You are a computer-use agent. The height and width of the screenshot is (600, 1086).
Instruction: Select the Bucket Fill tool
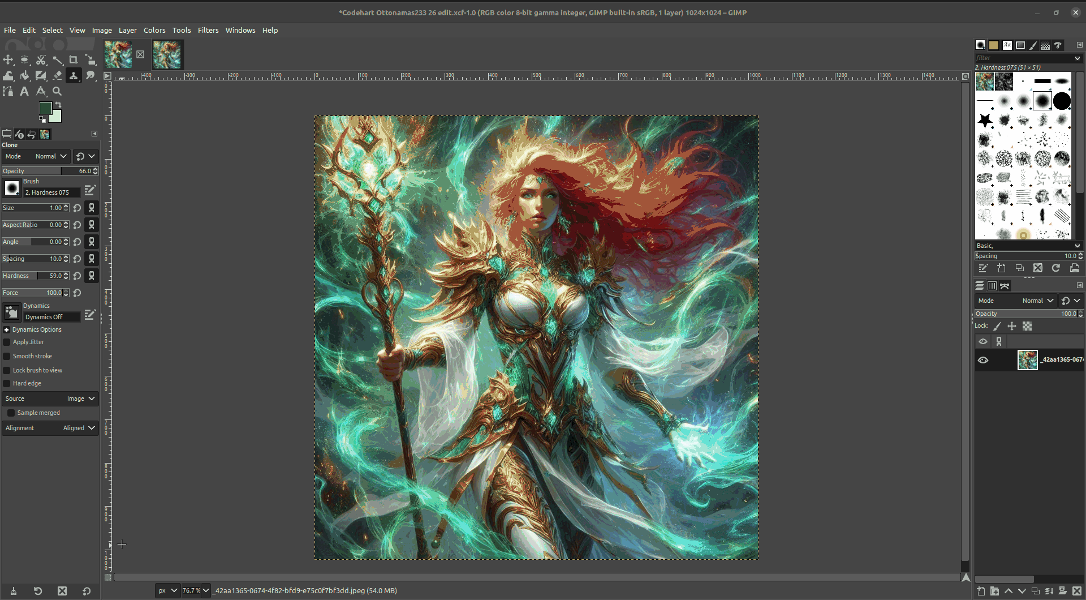[x=25, y=75]
